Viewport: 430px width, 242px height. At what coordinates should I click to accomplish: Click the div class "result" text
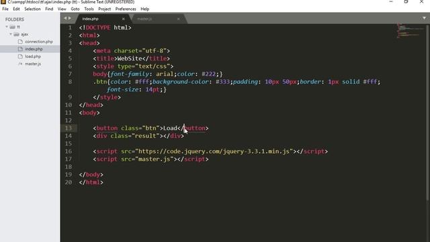click(x=146, y=136)
